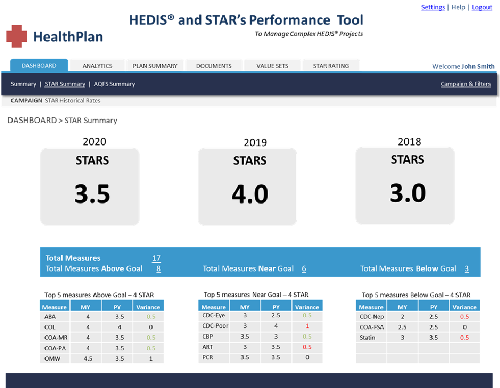
Task: Open the Summary sub-navigation link
Action: 23,84
